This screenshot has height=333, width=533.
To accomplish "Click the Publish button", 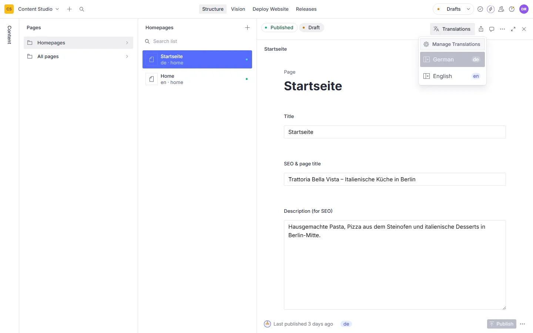I will pyautogui.click(x=502, y=324).
